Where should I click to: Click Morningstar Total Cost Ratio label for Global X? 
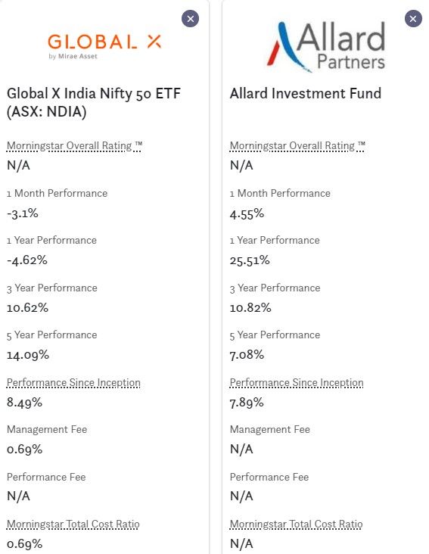[73, 524]
